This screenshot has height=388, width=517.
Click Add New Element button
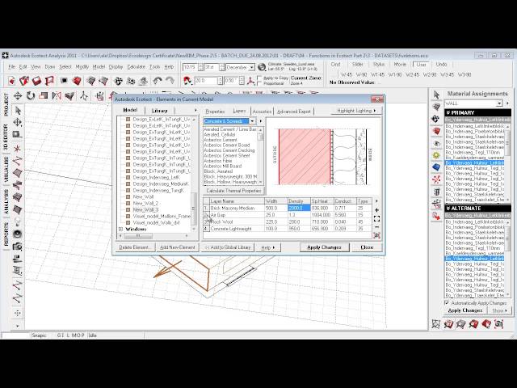178,247
